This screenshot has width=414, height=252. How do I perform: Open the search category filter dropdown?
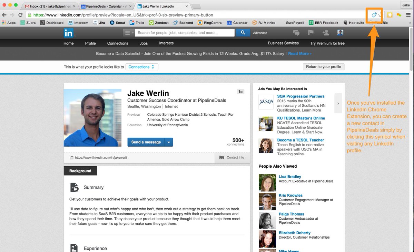(129, 33)
